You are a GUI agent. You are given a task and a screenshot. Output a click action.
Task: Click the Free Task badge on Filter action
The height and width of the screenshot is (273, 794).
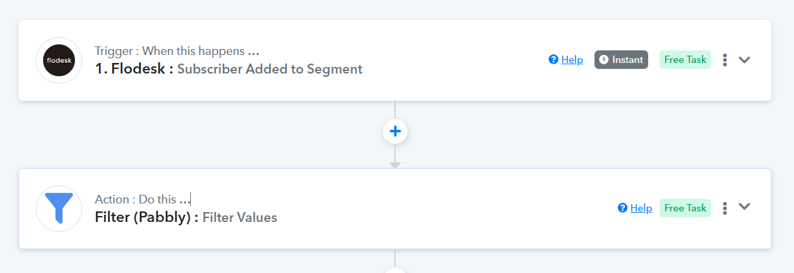[x=685, y=208]
